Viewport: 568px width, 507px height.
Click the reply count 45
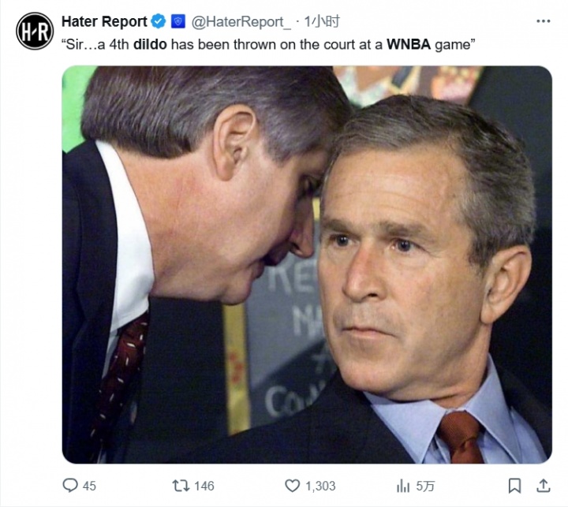[x=89, y=486]
